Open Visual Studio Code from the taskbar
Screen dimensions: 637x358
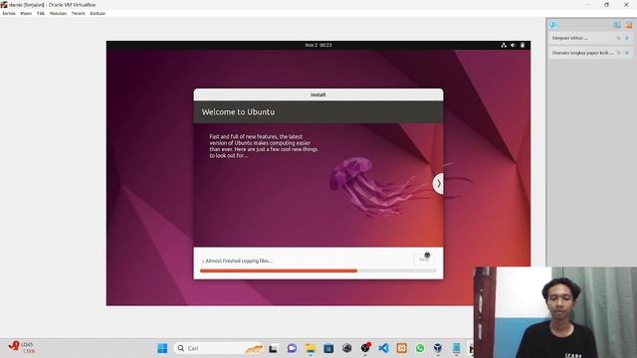pos(383,348)
